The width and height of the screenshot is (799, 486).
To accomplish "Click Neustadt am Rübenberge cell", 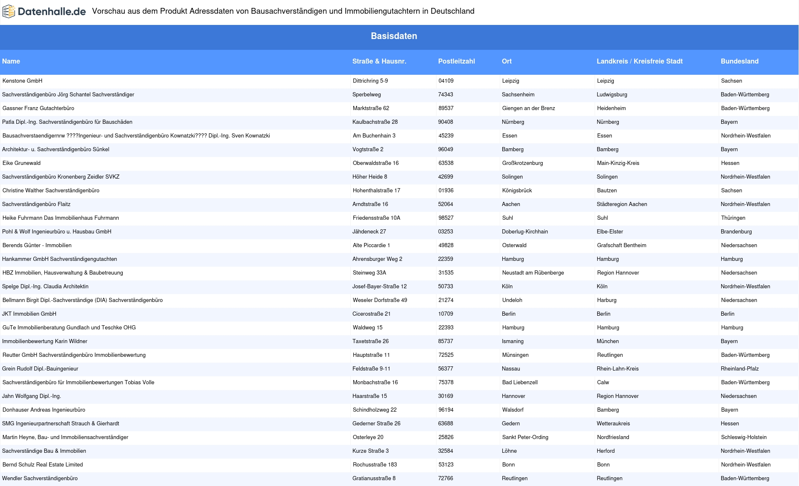I will pos(533,272).
